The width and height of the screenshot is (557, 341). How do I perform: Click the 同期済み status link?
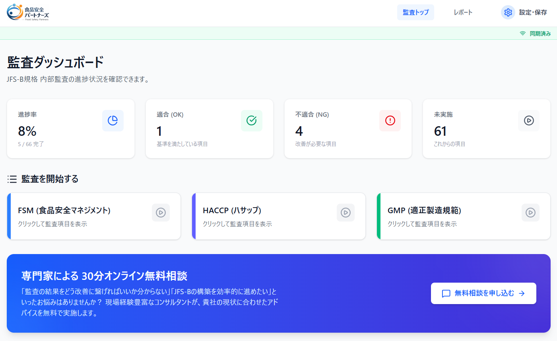pos(539,33)
